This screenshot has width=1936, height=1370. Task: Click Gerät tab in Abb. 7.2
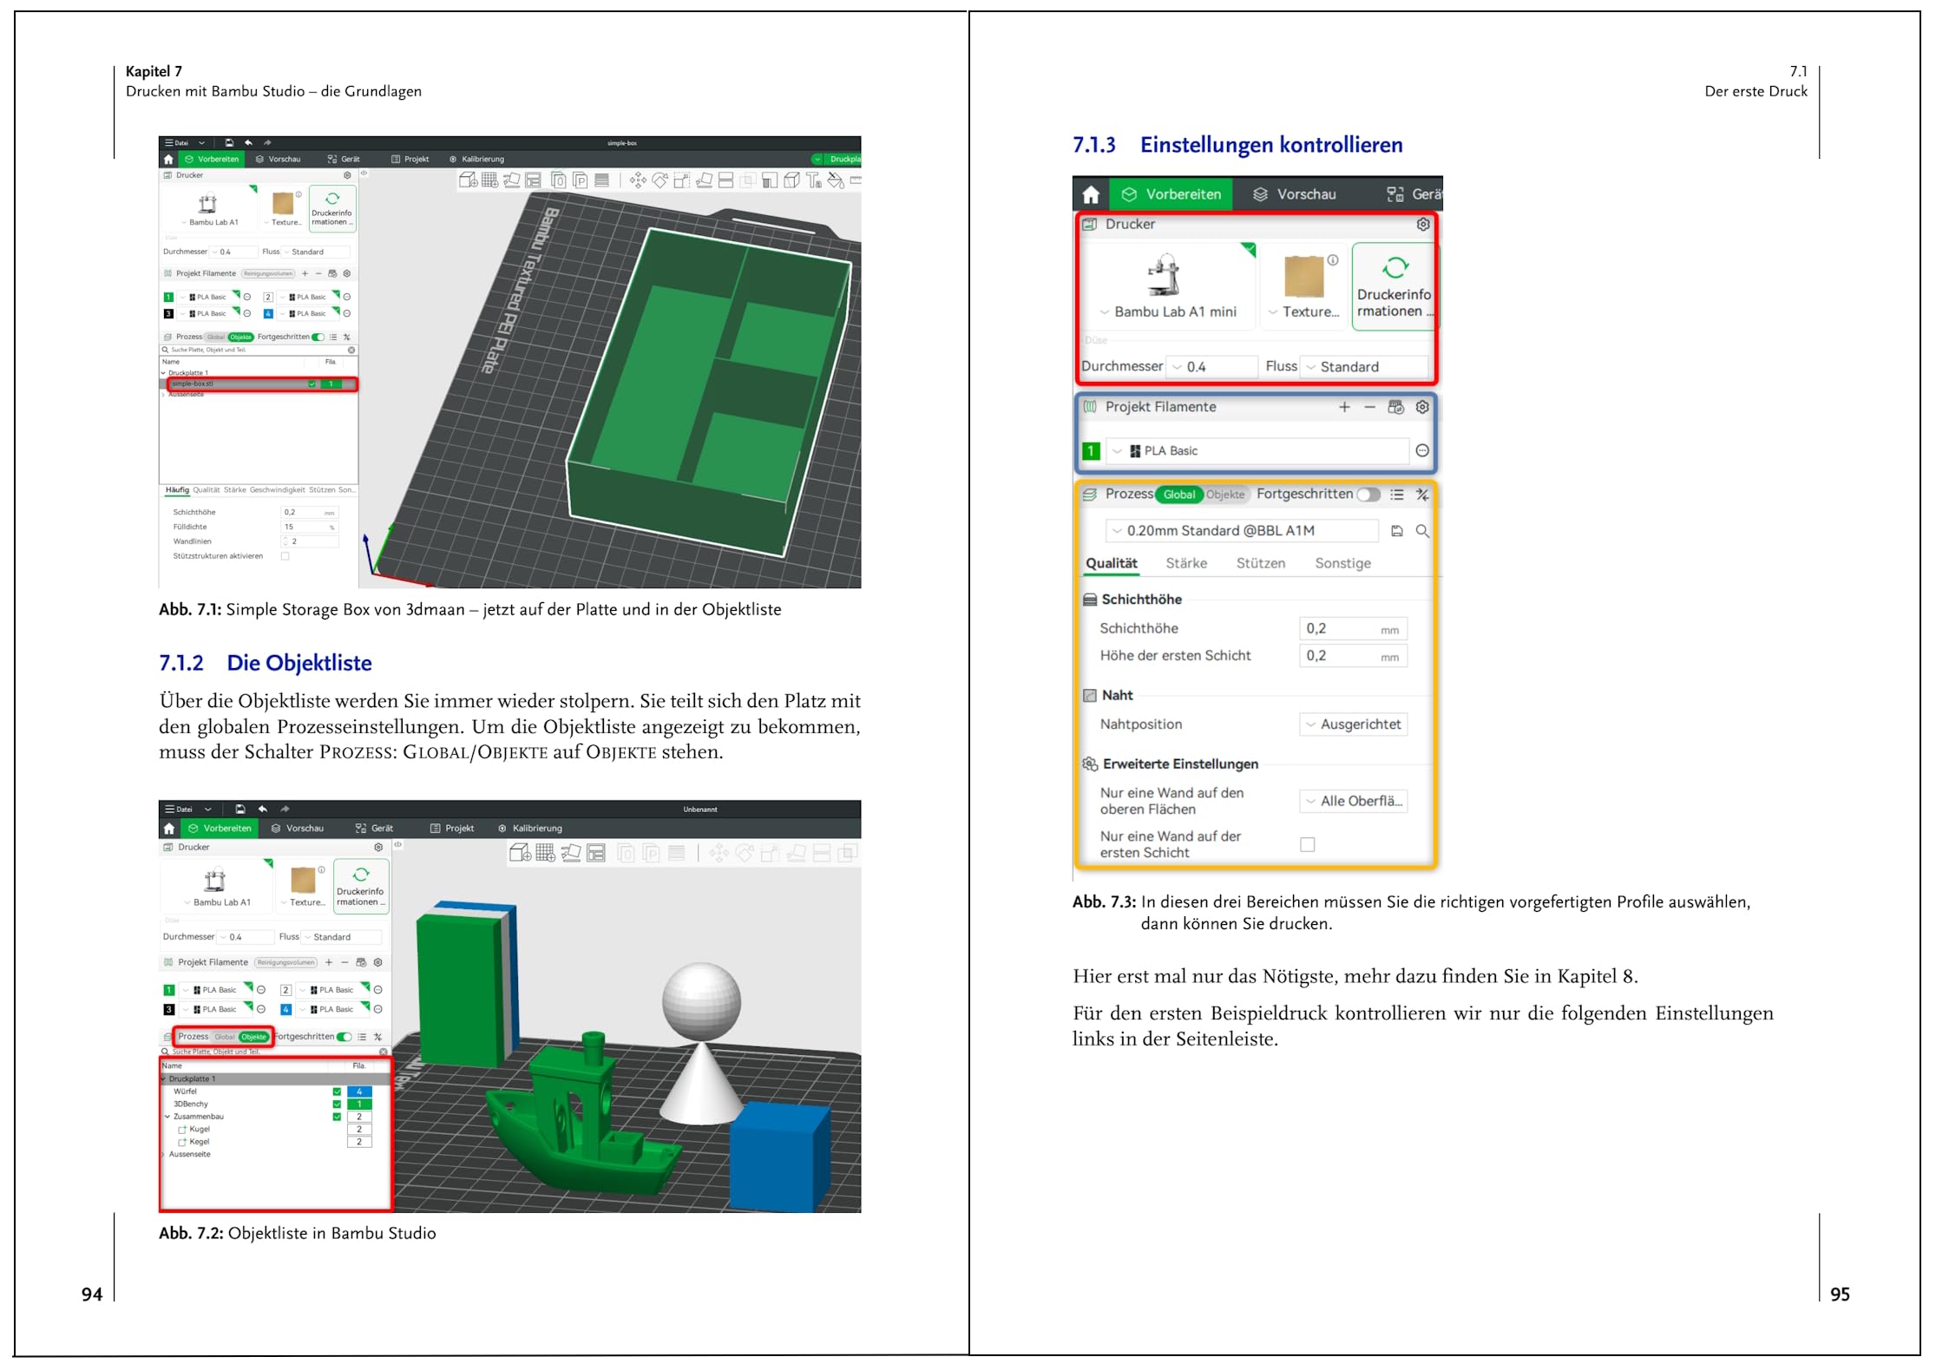(374, 829)
